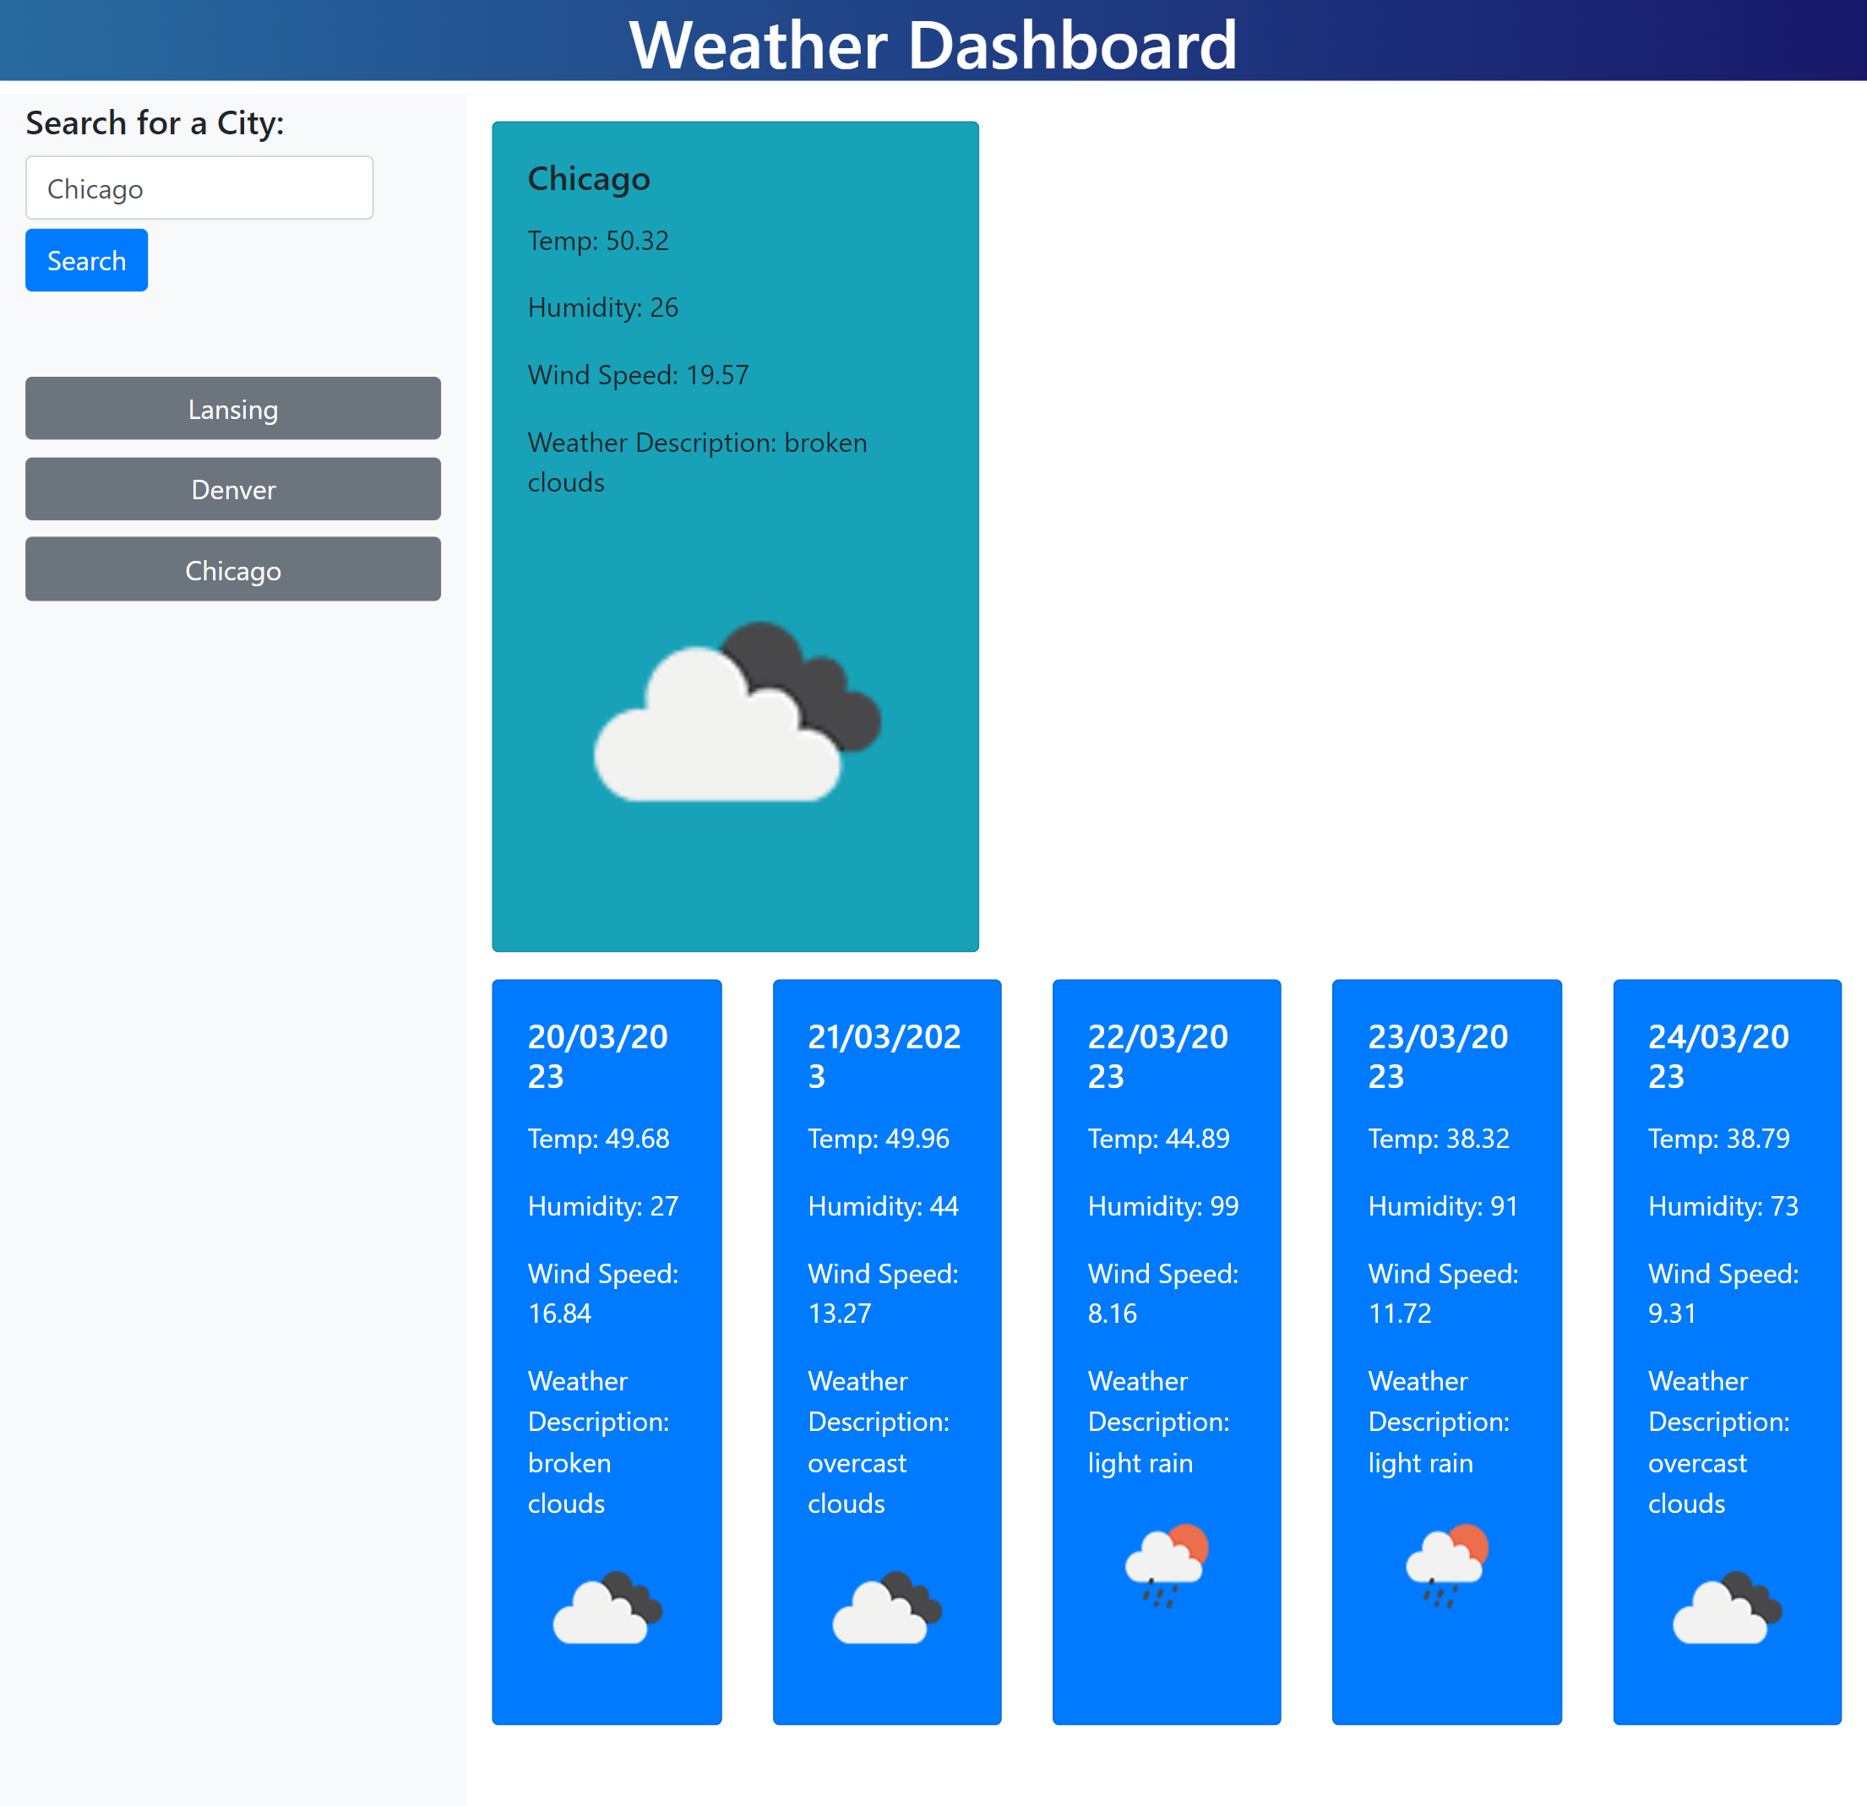Image resolution: width=1867 pixels, height=1806 pixels.
Task: Click inside the city search input field
Action: [199, 188]
